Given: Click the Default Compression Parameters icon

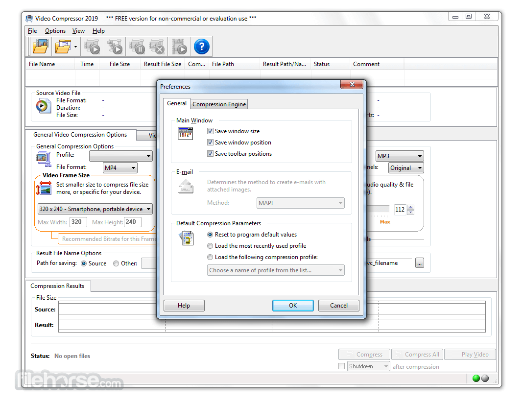Looking at the screenshot, I should click(186, 238).
